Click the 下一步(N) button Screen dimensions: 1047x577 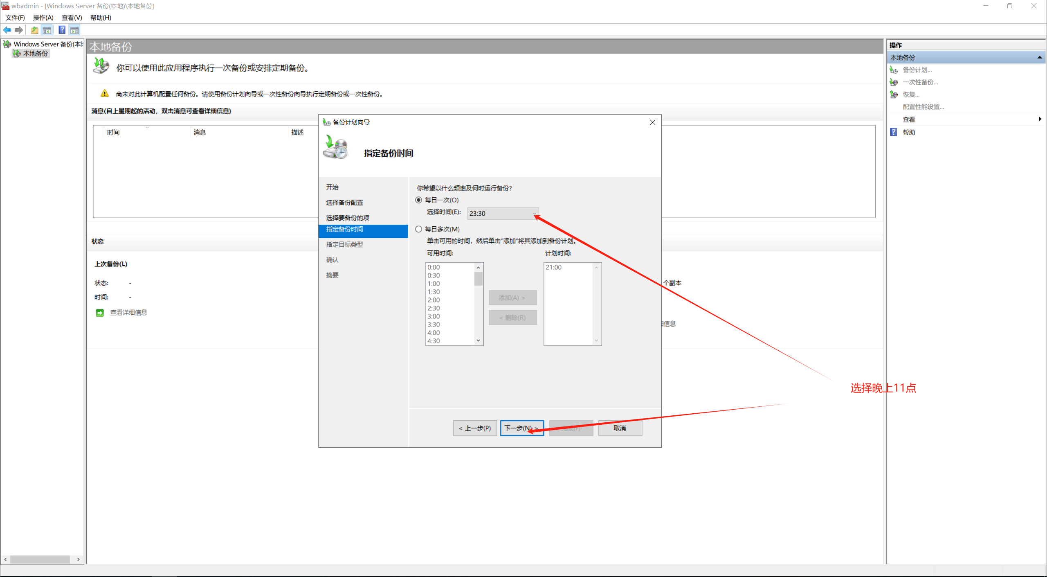click(521, 428)
